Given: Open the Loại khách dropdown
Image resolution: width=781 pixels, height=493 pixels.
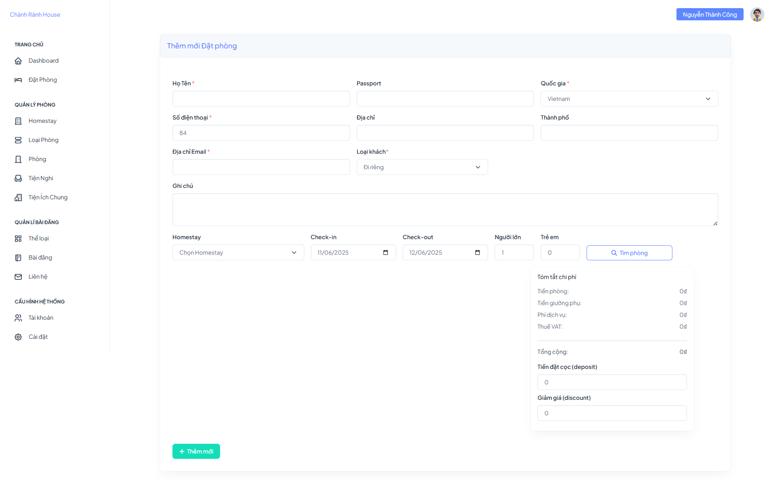Looking at the screenshot, I should pos(422,167).
